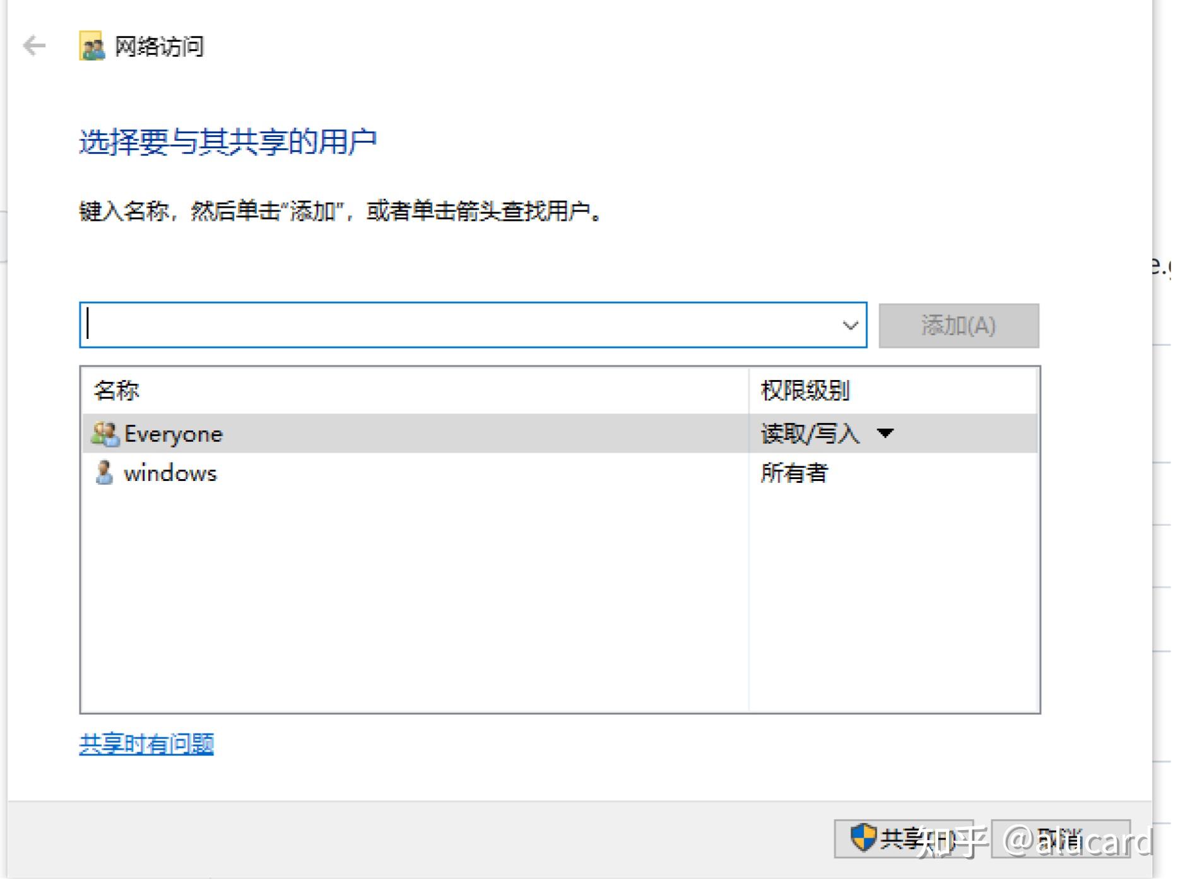
Task: Click inside the user name input field
Action: click(442, 326)
